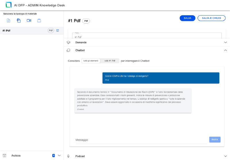Expand the Domande section chevron
Viewport: 230px width, 160px height.
point(225,42)
